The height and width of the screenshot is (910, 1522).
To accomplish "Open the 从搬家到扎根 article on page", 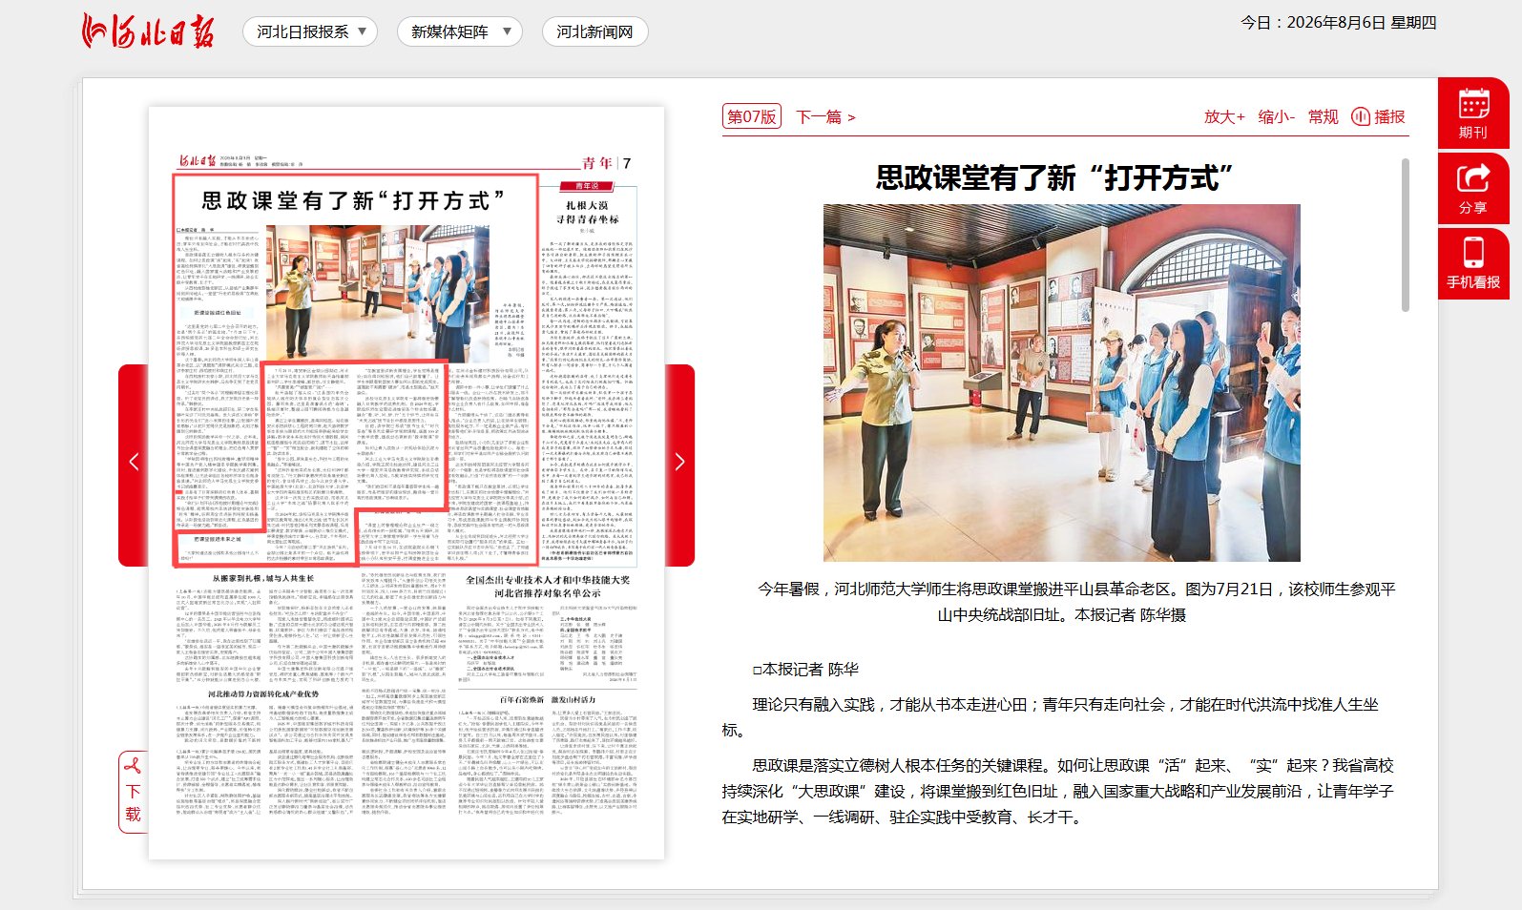I will tap(262, 578).
